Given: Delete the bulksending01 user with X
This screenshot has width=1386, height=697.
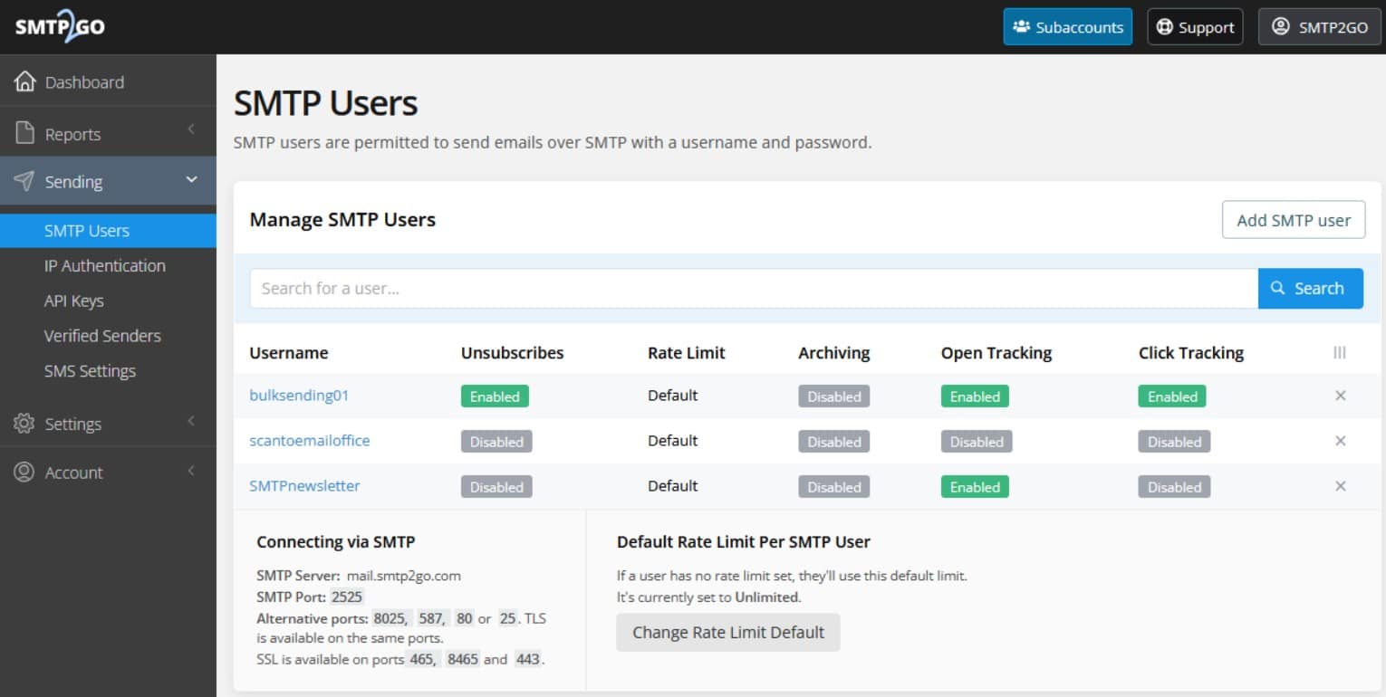Looking at the screenshot, I should click(x=1341, y=396).
